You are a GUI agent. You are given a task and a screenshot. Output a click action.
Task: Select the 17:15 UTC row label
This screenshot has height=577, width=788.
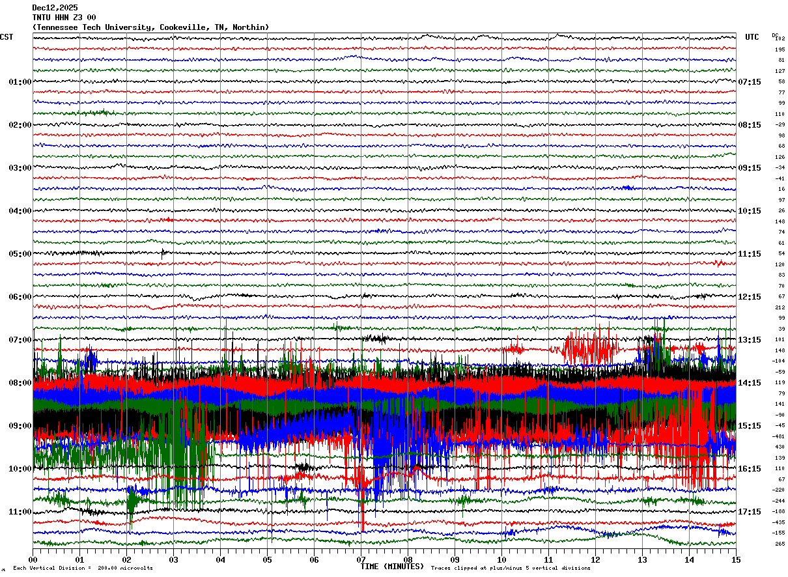tap(750, 512)
